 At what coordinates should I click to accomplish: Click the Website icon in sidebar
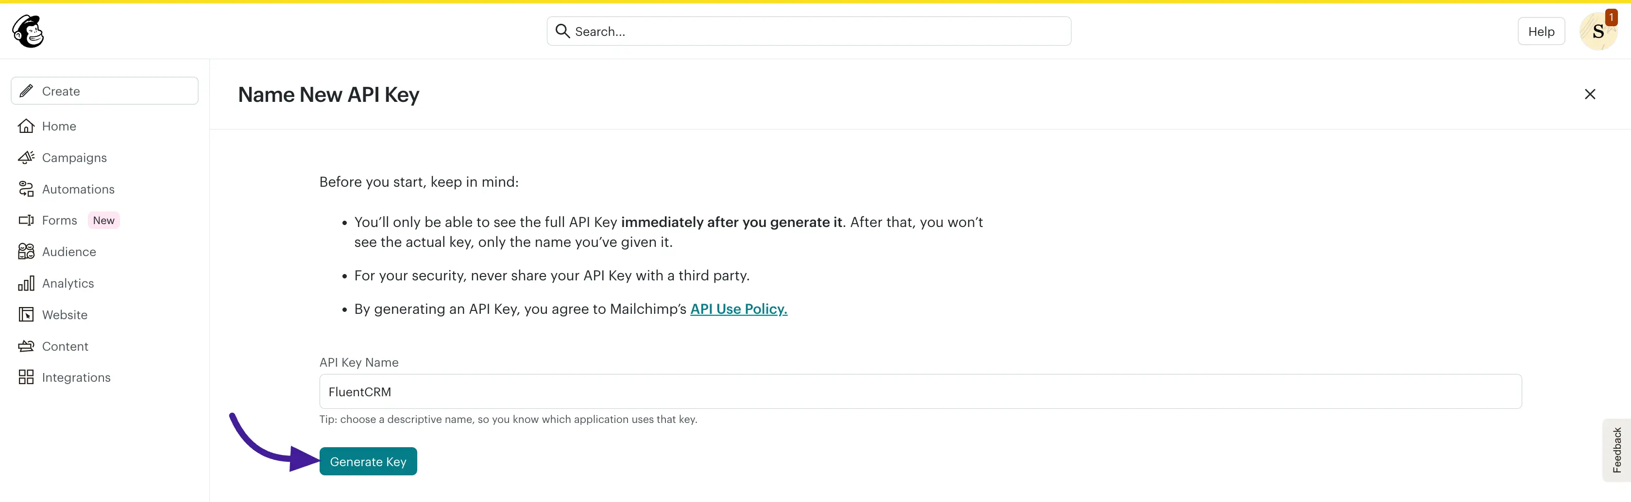pyautogui.click(x=26, y=314)
